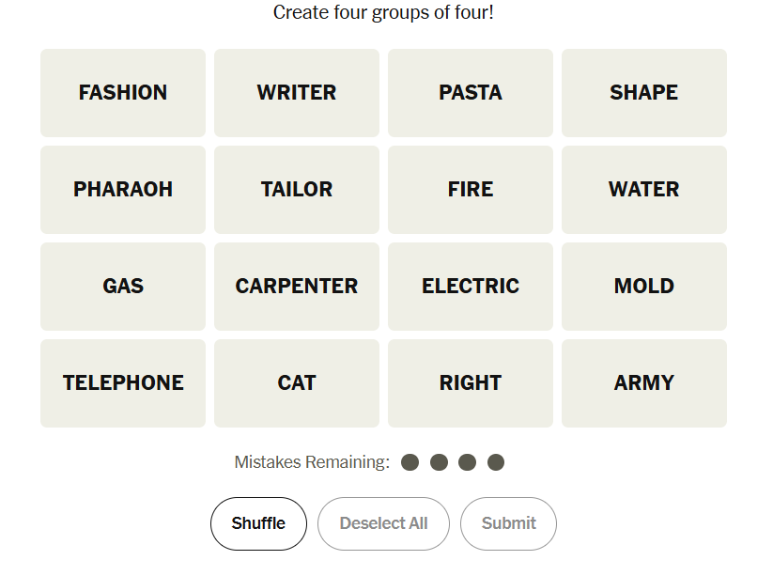Shuffle the word tiles

click(258, 523)
